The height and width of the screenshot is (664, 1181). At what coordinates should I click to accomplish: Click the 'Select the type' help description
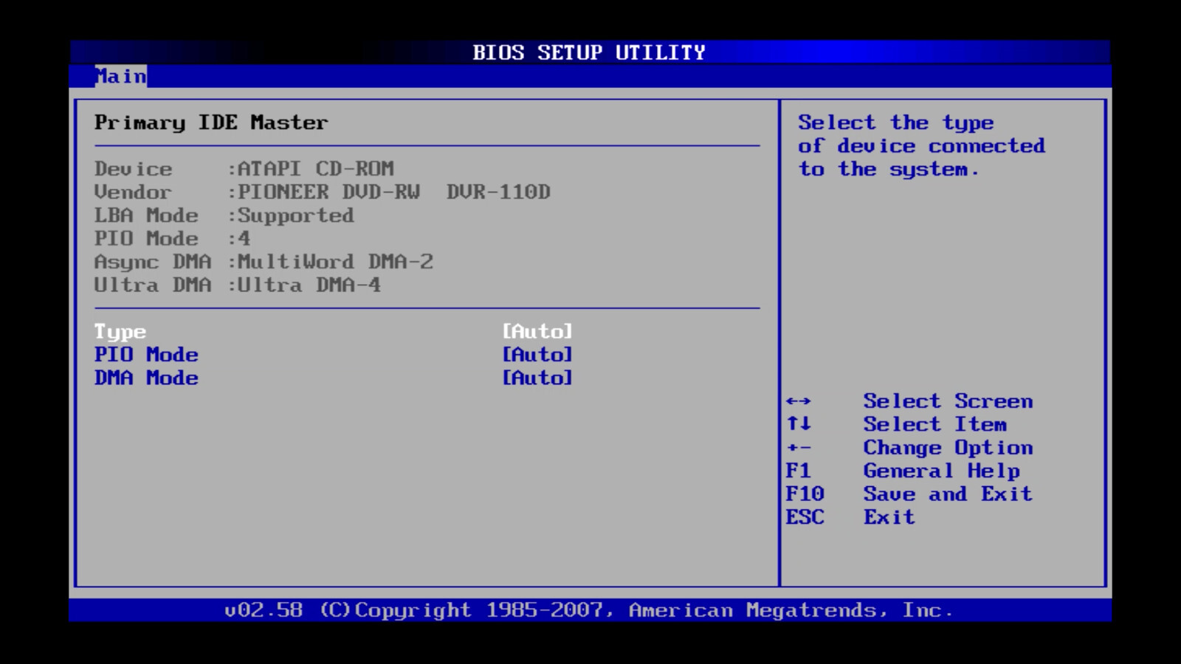click(921, 146)
